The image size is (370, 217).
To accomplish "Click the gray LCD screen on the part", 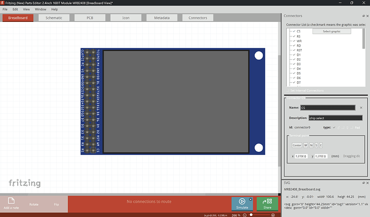I will (176, 102).
